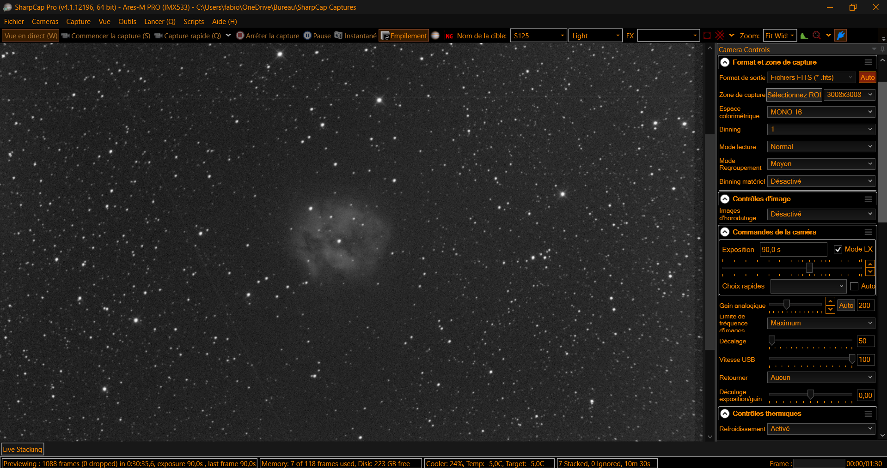Pin the Camera Controls panel
This screenshot has height=468, width=887.
[x=882, y=49]
